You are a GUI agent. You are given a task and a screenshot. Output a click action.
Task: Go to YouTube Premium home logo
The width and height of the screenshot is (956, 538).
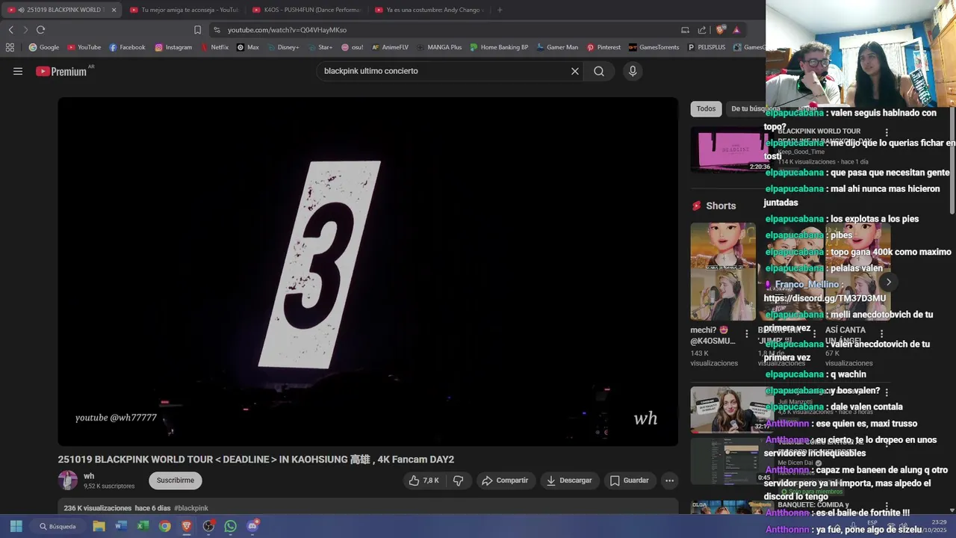(x=62, y=71)
